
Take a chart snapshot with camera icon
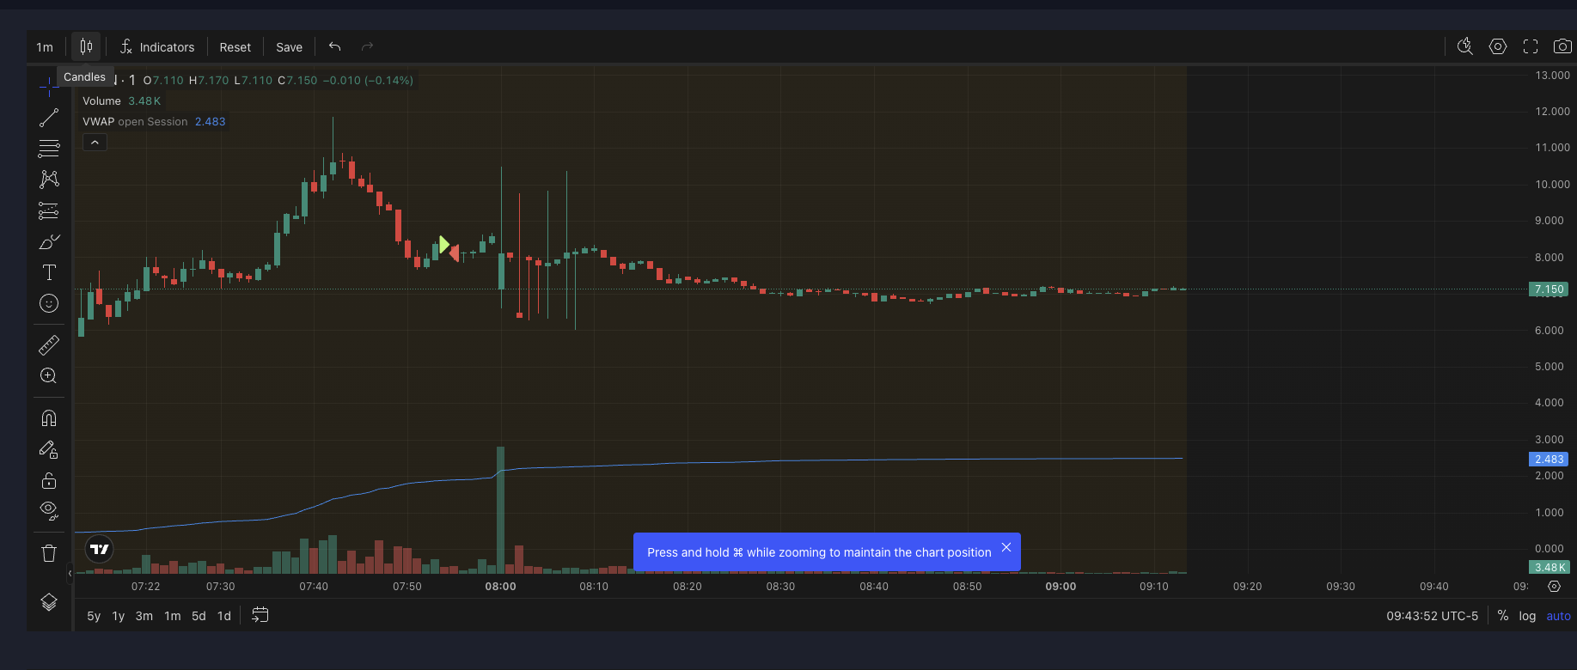click(x=1562, y=47)
